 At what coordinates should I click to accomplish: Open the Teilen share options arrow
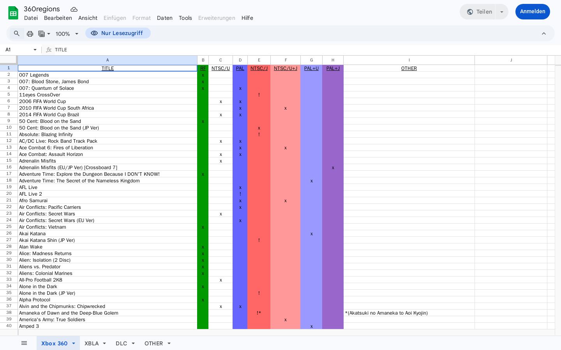coord(502,12)
